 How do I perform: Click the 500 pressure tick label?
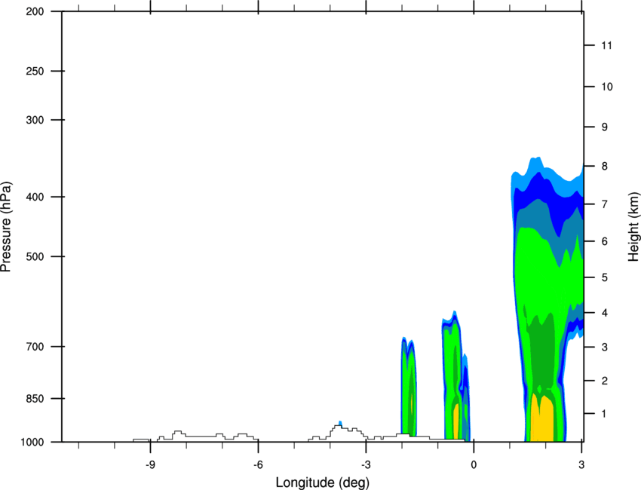(35, 256)
